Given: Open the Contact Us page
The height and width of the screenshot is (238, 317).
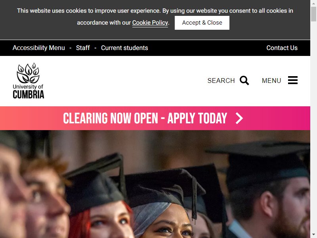Looking at the screenshot, I should [282, 48].
